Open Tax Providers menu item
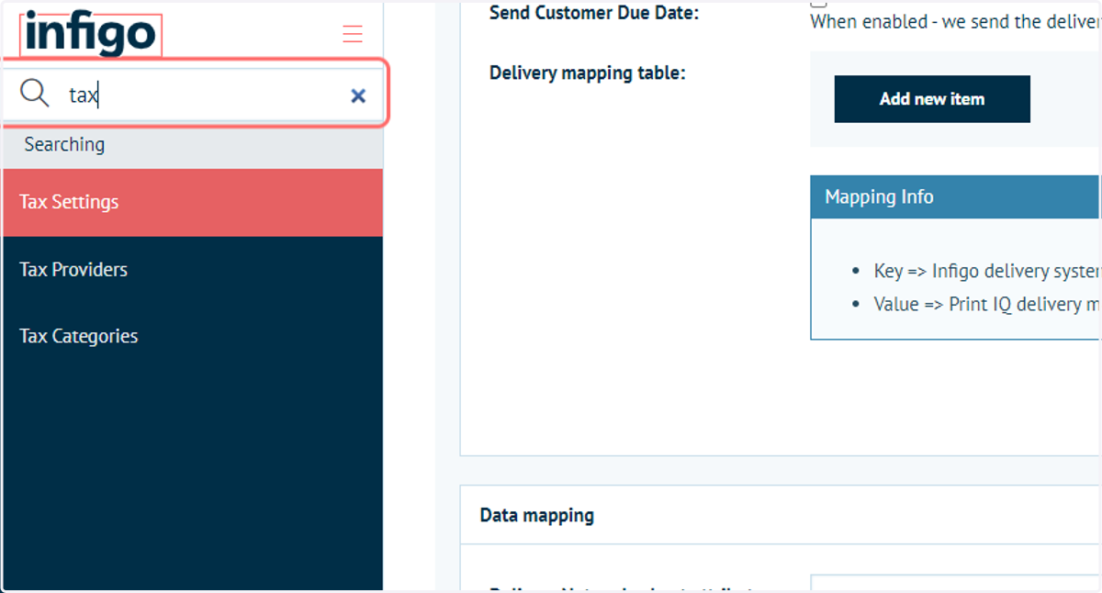 click(193, 269)
